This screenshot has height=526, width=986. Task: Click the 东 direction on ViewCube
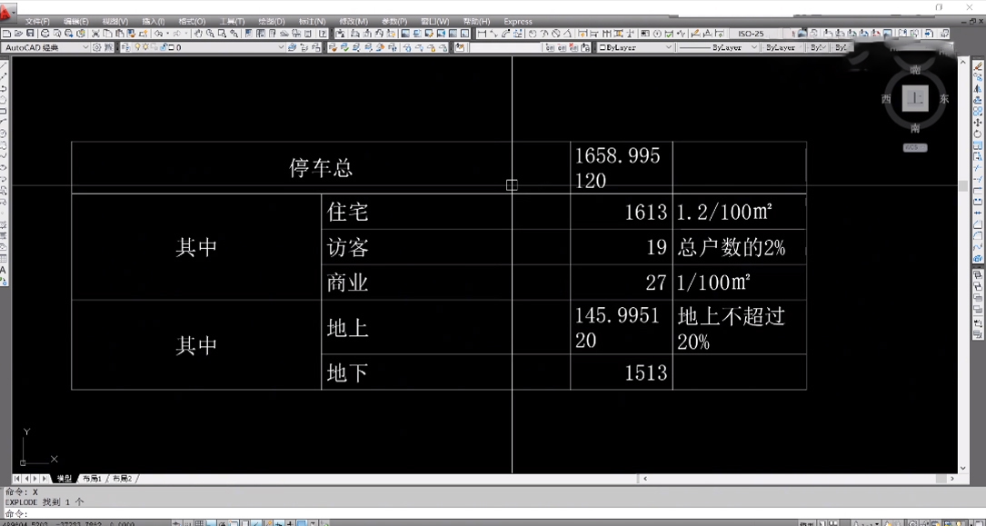tap(944, 99)
